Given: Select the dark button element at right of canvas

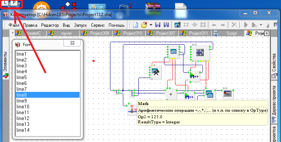Looking at the screenshot, I should tap(228, 94).
